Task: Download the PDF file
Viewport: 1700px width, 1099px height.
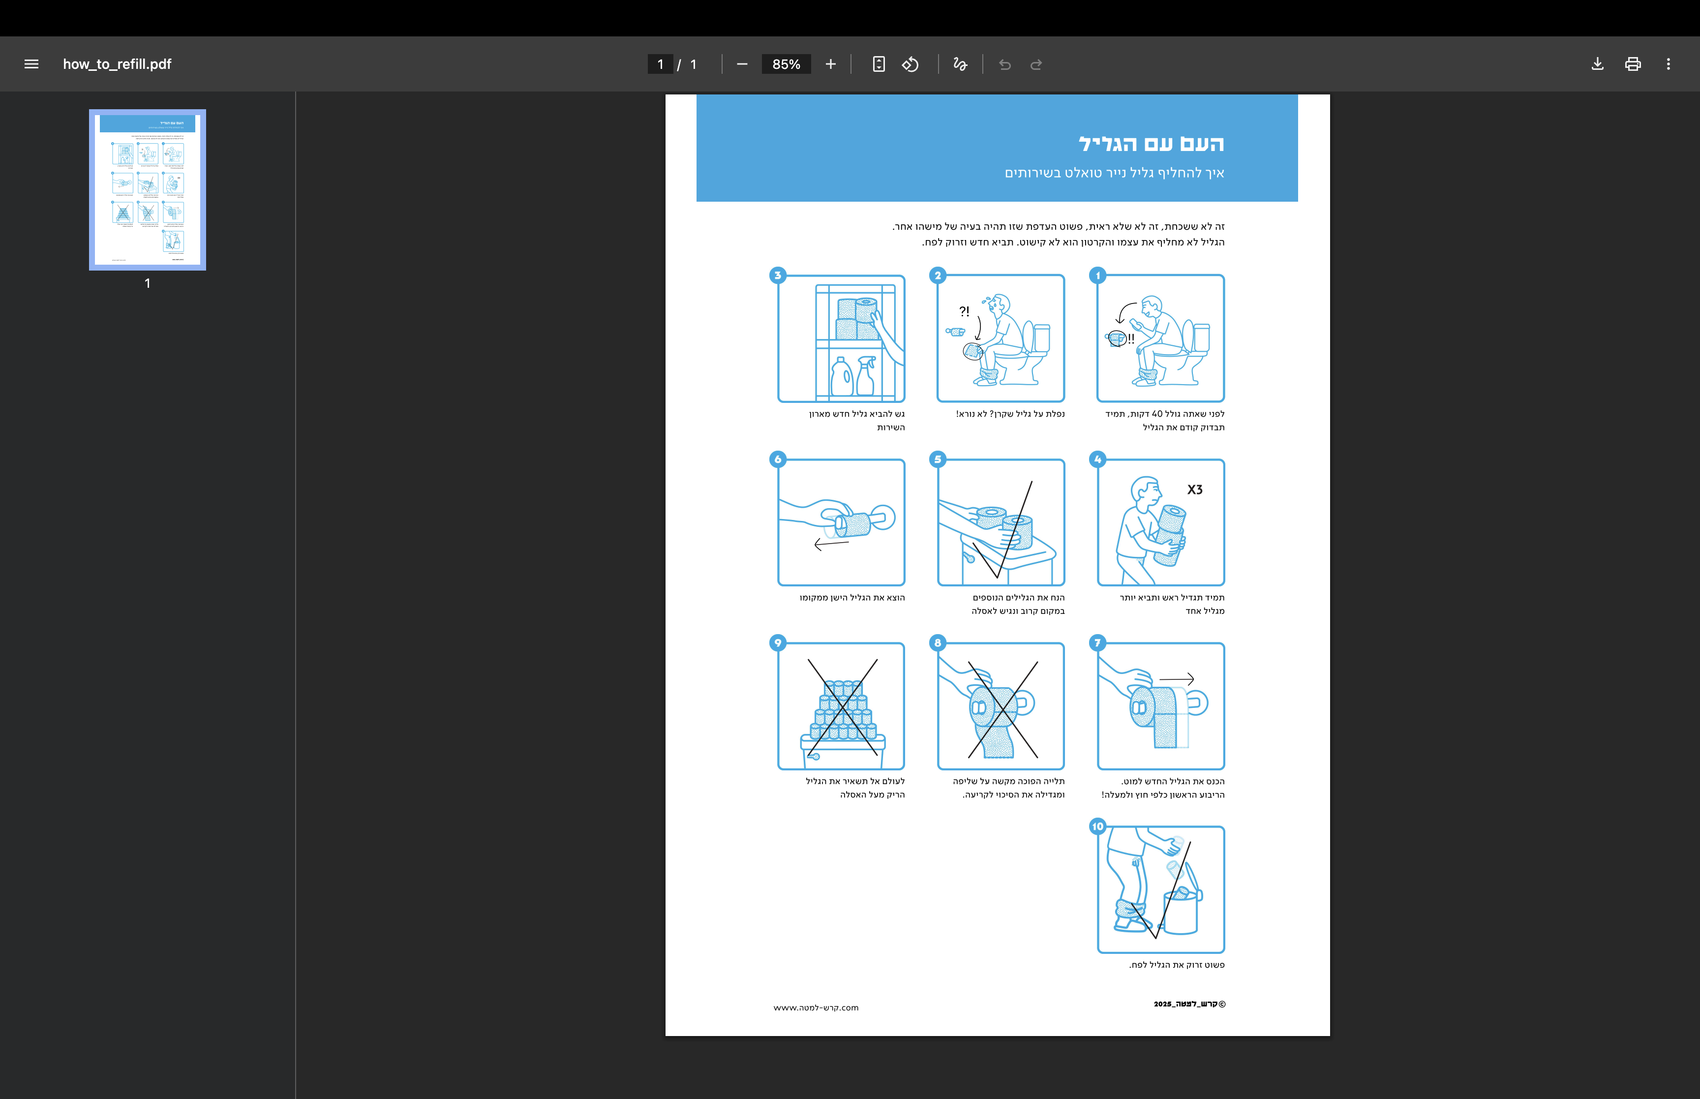Action: coord(1597,64)
